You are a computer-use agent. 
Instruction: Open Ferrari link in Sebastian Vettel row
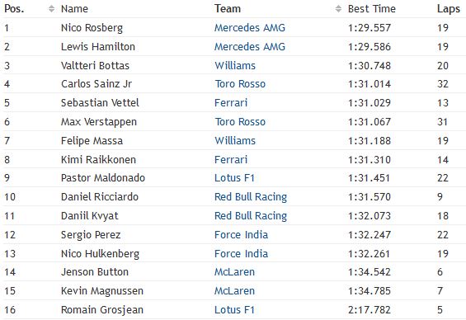[231, 103]
